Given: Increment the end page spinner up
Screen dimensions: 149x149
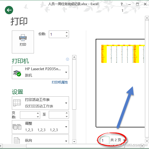Looking at the screenshot, I should 67,113.
